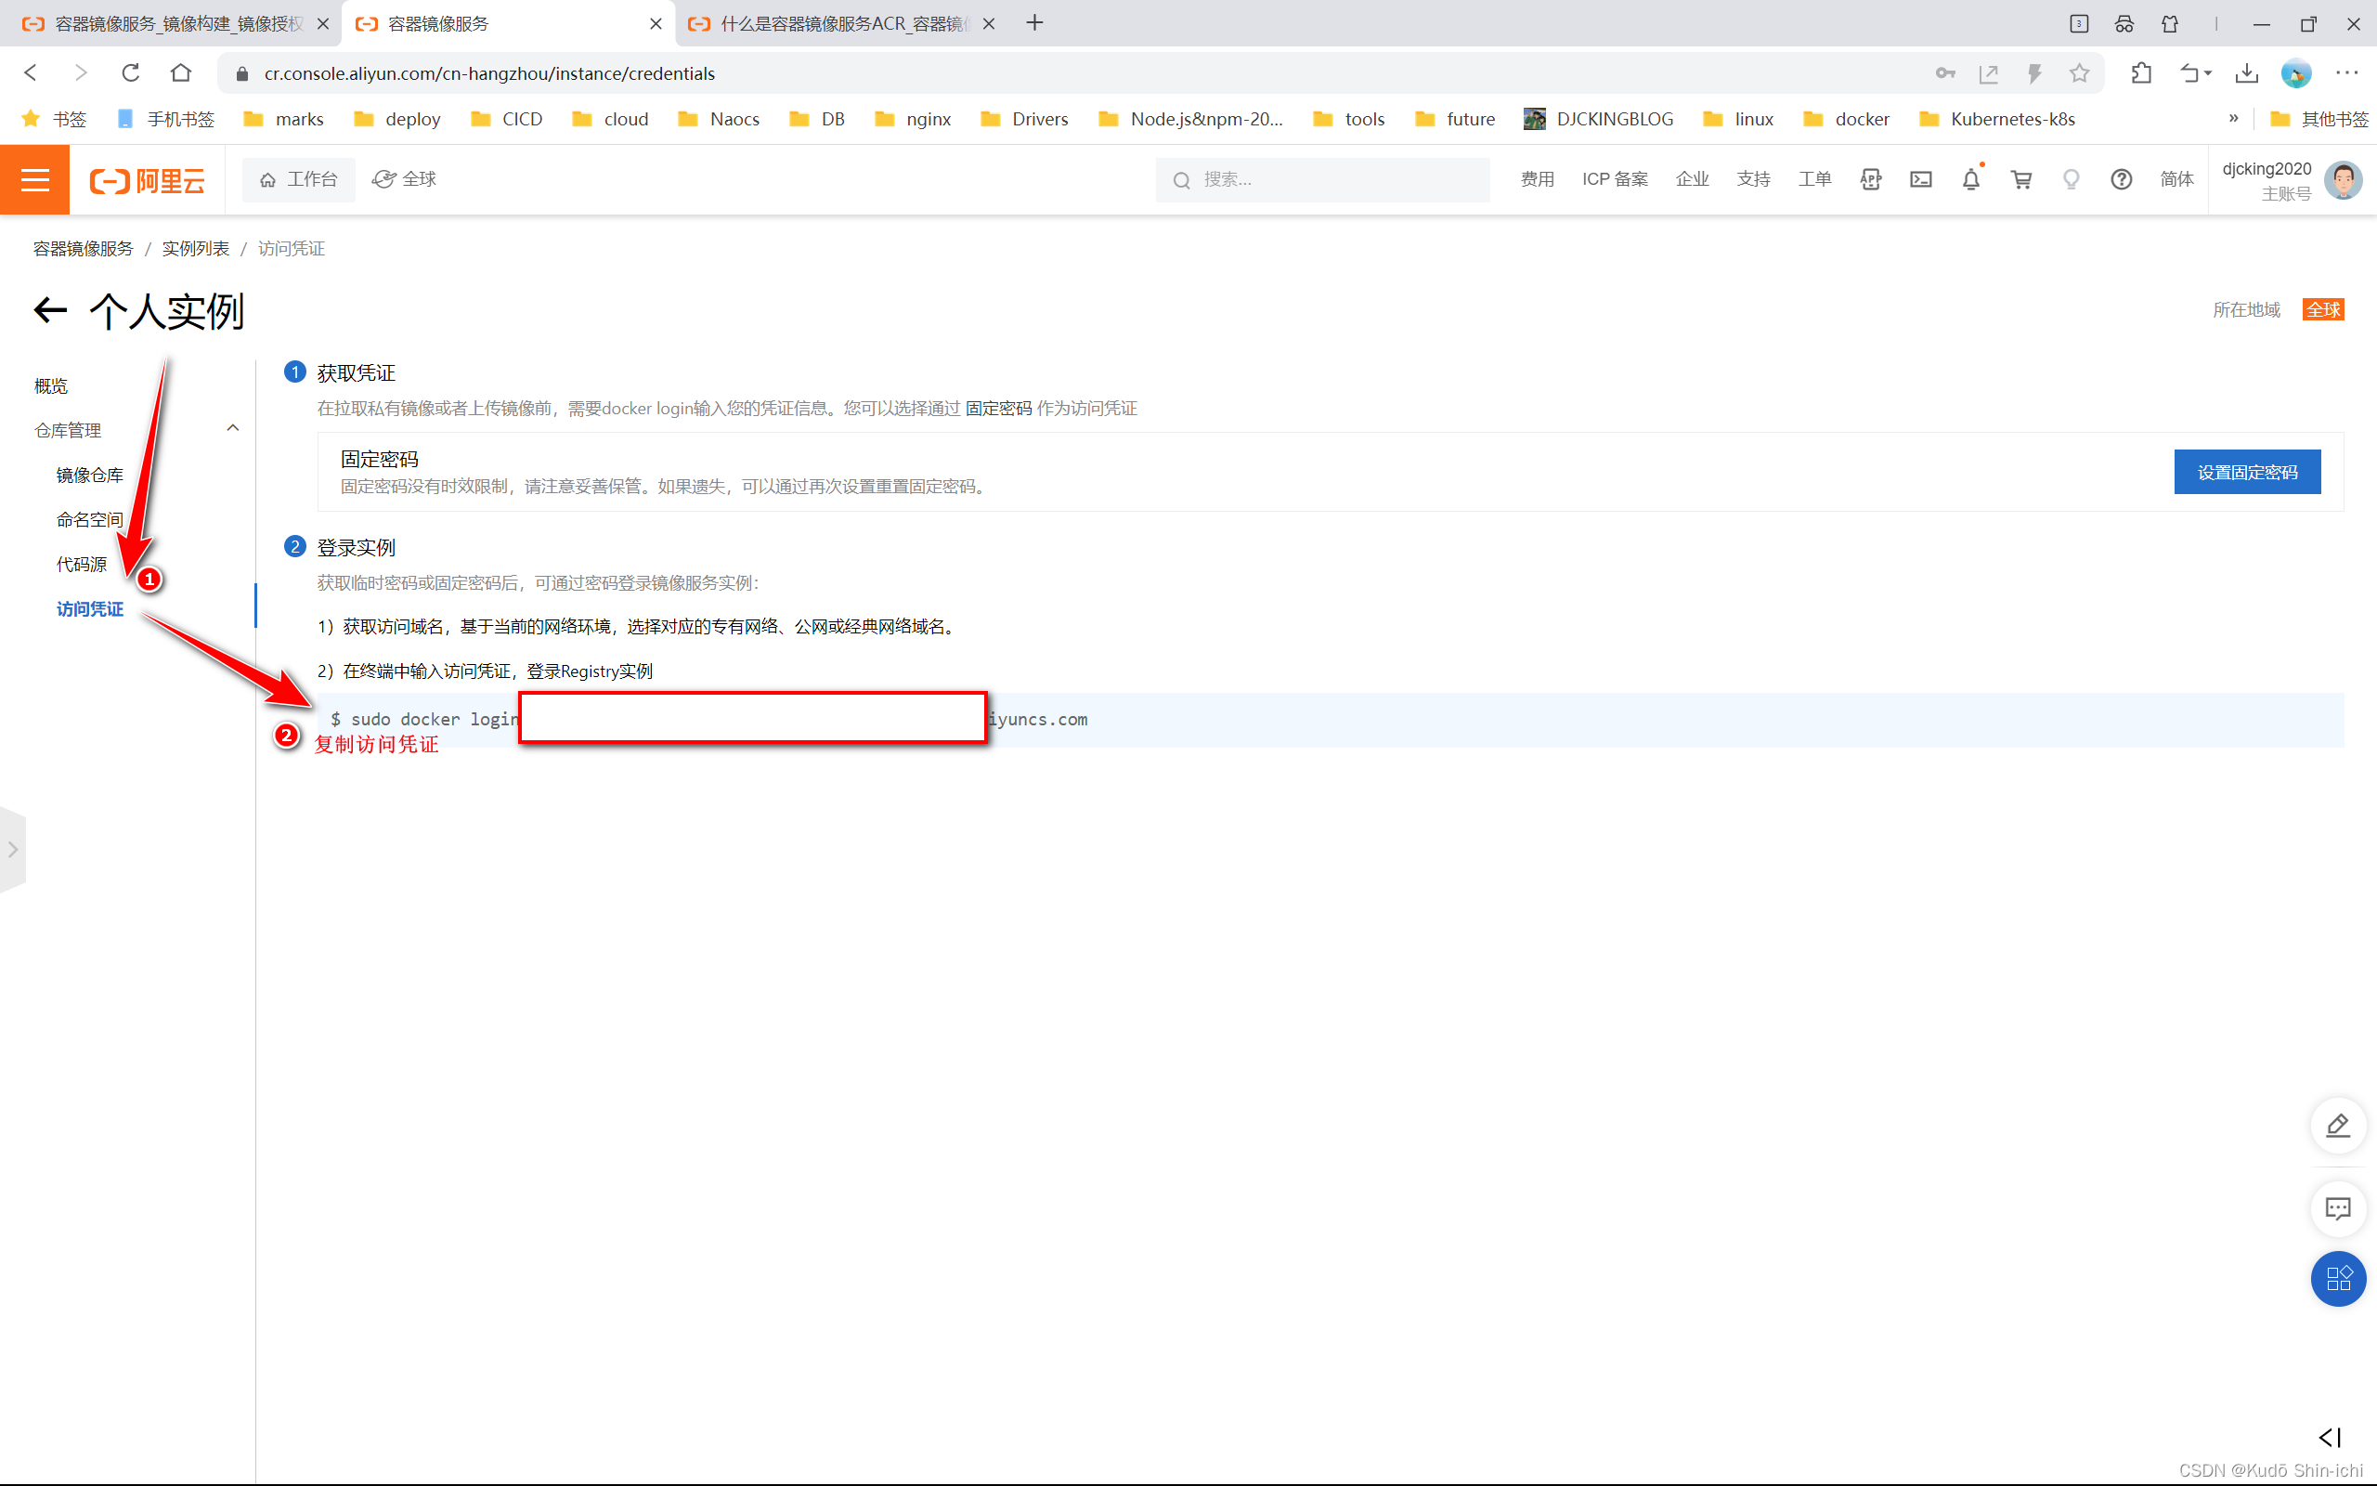Click the 实例列表 breadcrumb link

click(x=196, y=249)
